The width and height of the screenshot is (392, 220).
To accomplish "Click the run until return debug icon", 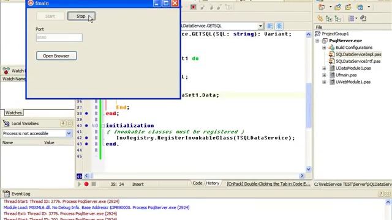I will coord(219,7).
